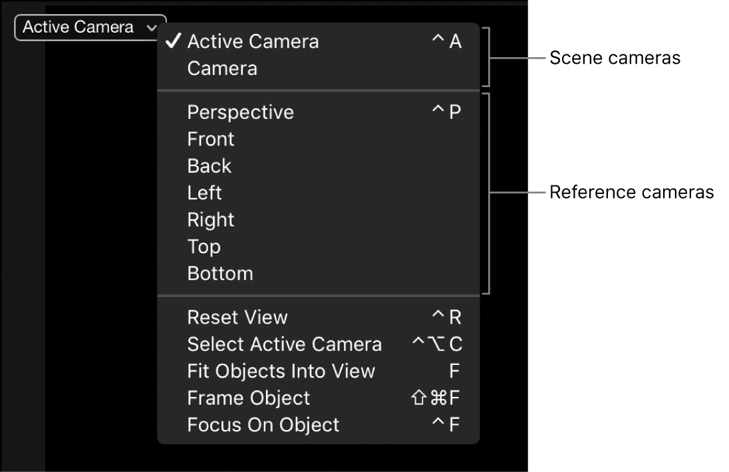
Task: Click Reset View in the menu
Action: pos(237,317)
